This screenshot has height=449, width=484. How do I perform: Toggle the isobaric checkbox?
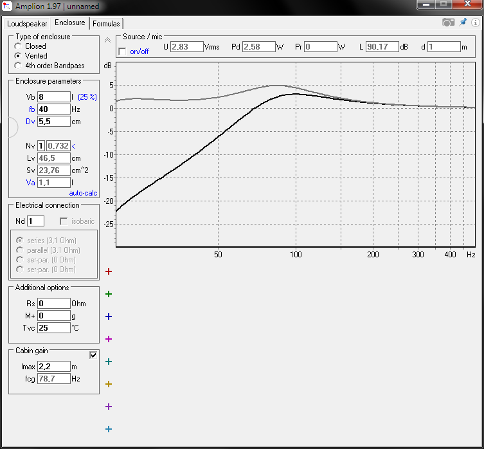(x=64, y=221)
